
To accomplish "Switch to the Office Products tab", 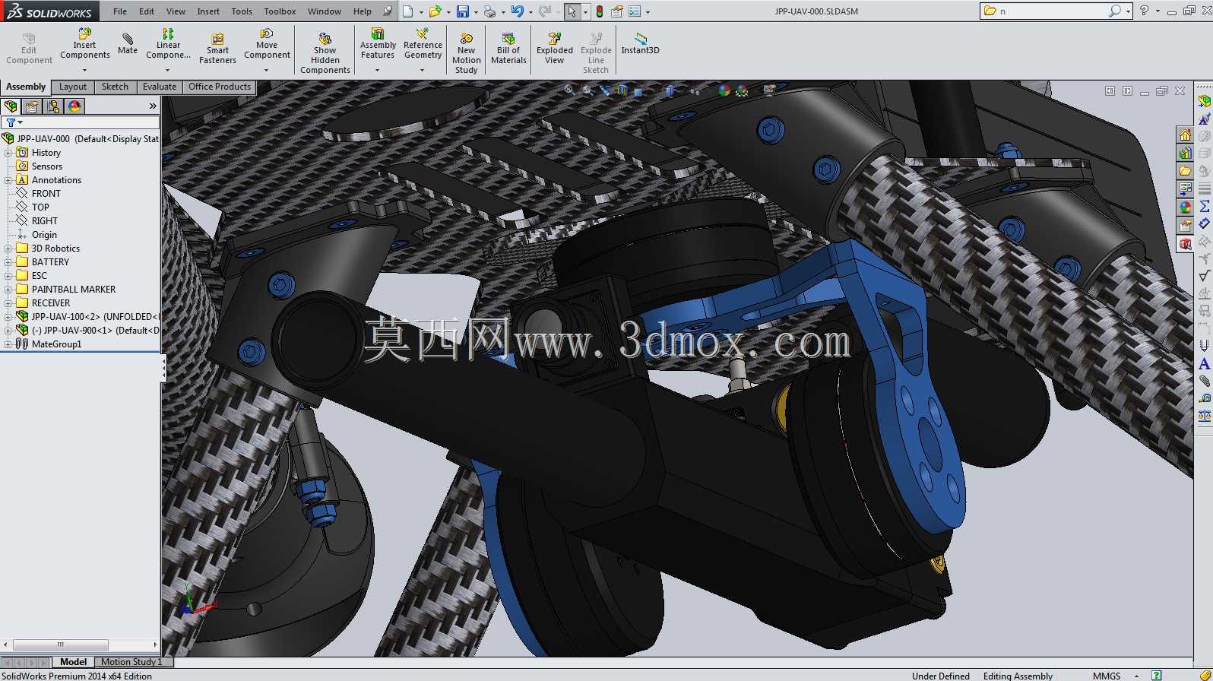I will [x=220, y=87].
